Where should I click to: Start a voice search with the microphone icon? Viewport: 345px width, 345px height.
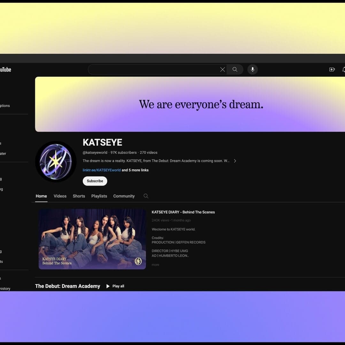coord(252,69)
